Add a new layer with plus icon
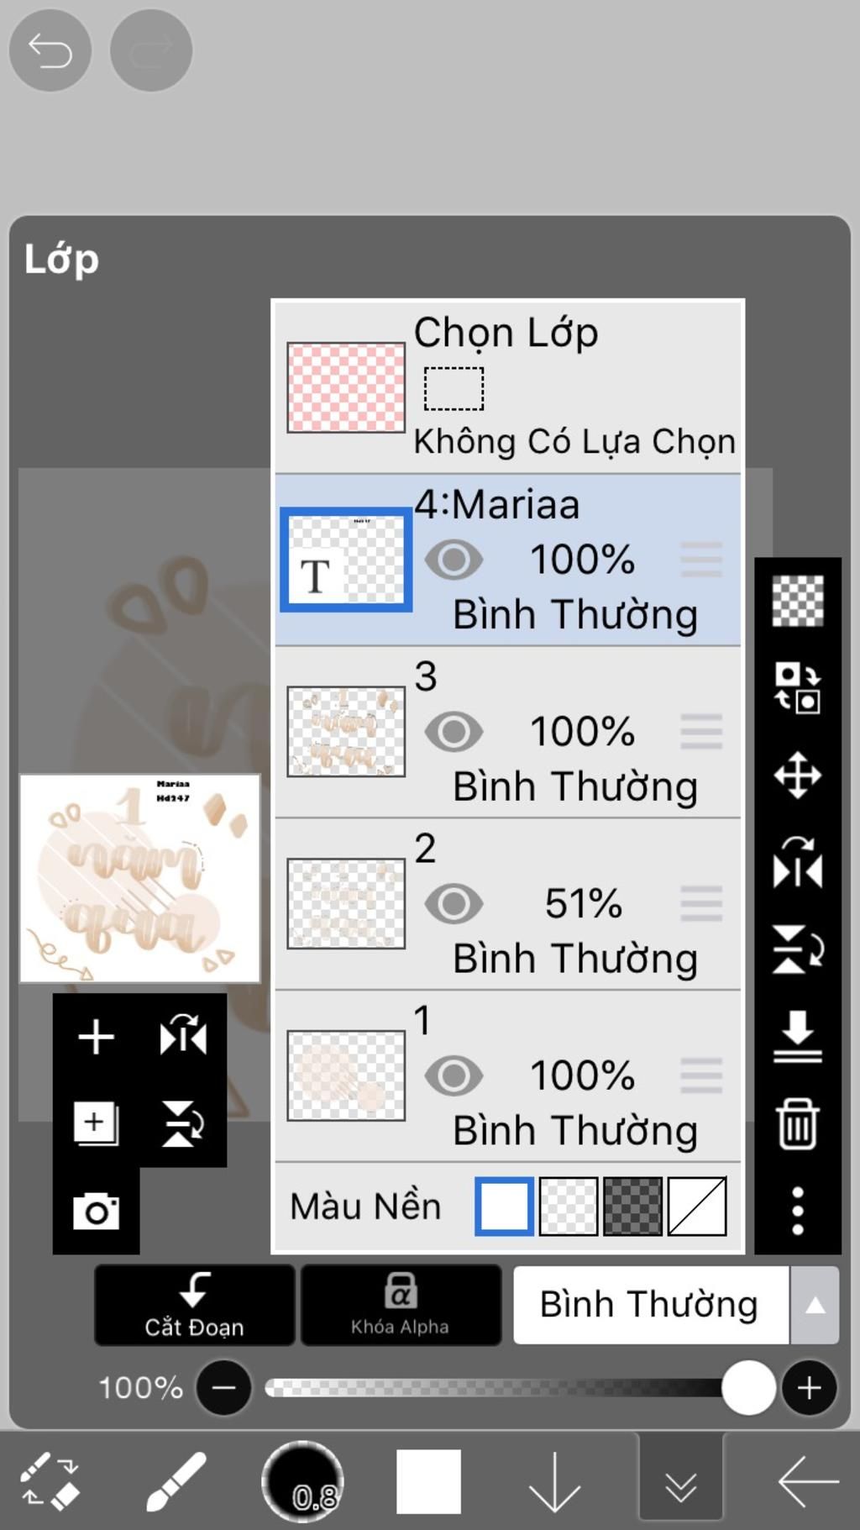The width and height of the screenshot is (860, 1530). point(96,1036)
